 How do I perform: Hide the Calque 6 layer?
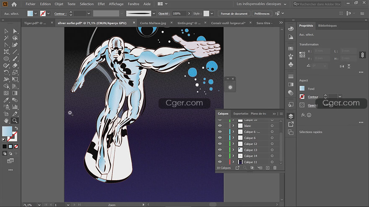coord(220,138)
